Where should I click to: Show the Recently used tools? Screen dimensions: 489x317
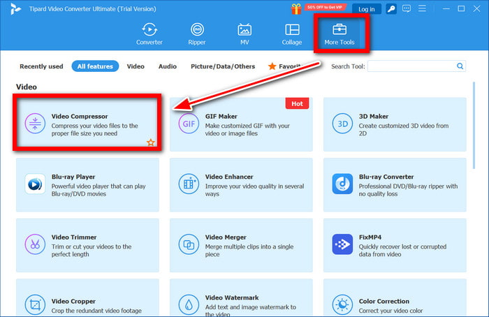point(41,66)
